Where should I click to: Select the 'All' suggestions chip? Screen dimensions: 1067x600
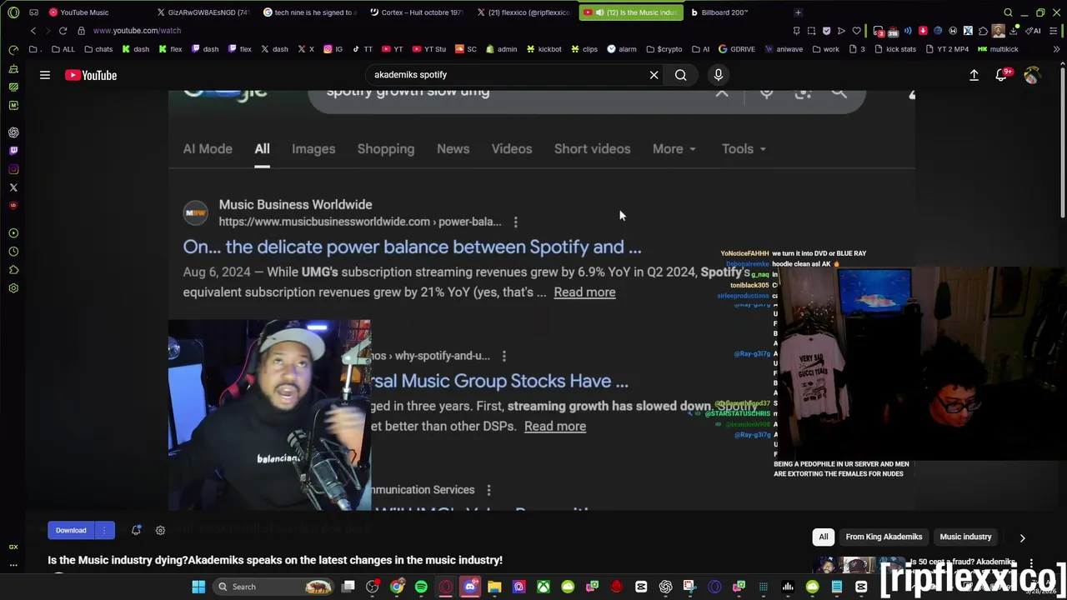click(823, 537)
